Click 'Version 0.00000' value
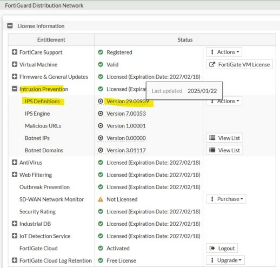 point(126,138)
